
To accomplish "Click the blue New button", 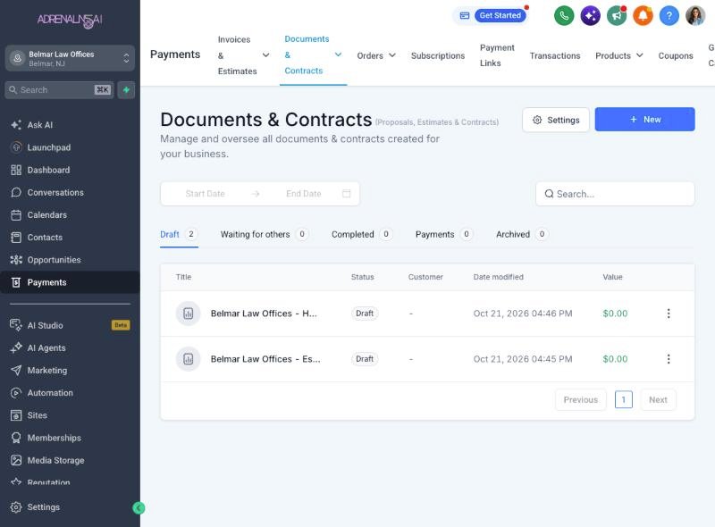I will click(x=644, y=120).
